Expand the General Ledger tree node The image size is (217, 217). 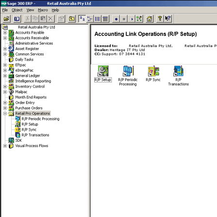pyautogui.click(x=5, y=76)
